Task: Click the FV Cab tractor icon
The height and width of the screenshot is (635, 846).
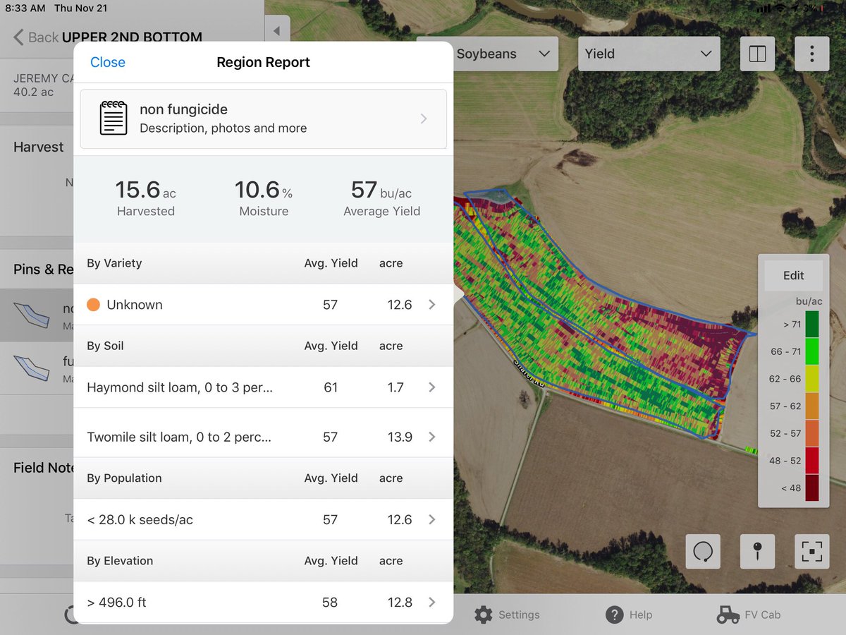Action: (726, 615)
